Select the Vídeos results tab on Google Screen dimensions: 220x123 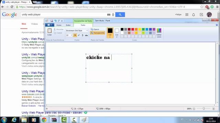(34, 24)
